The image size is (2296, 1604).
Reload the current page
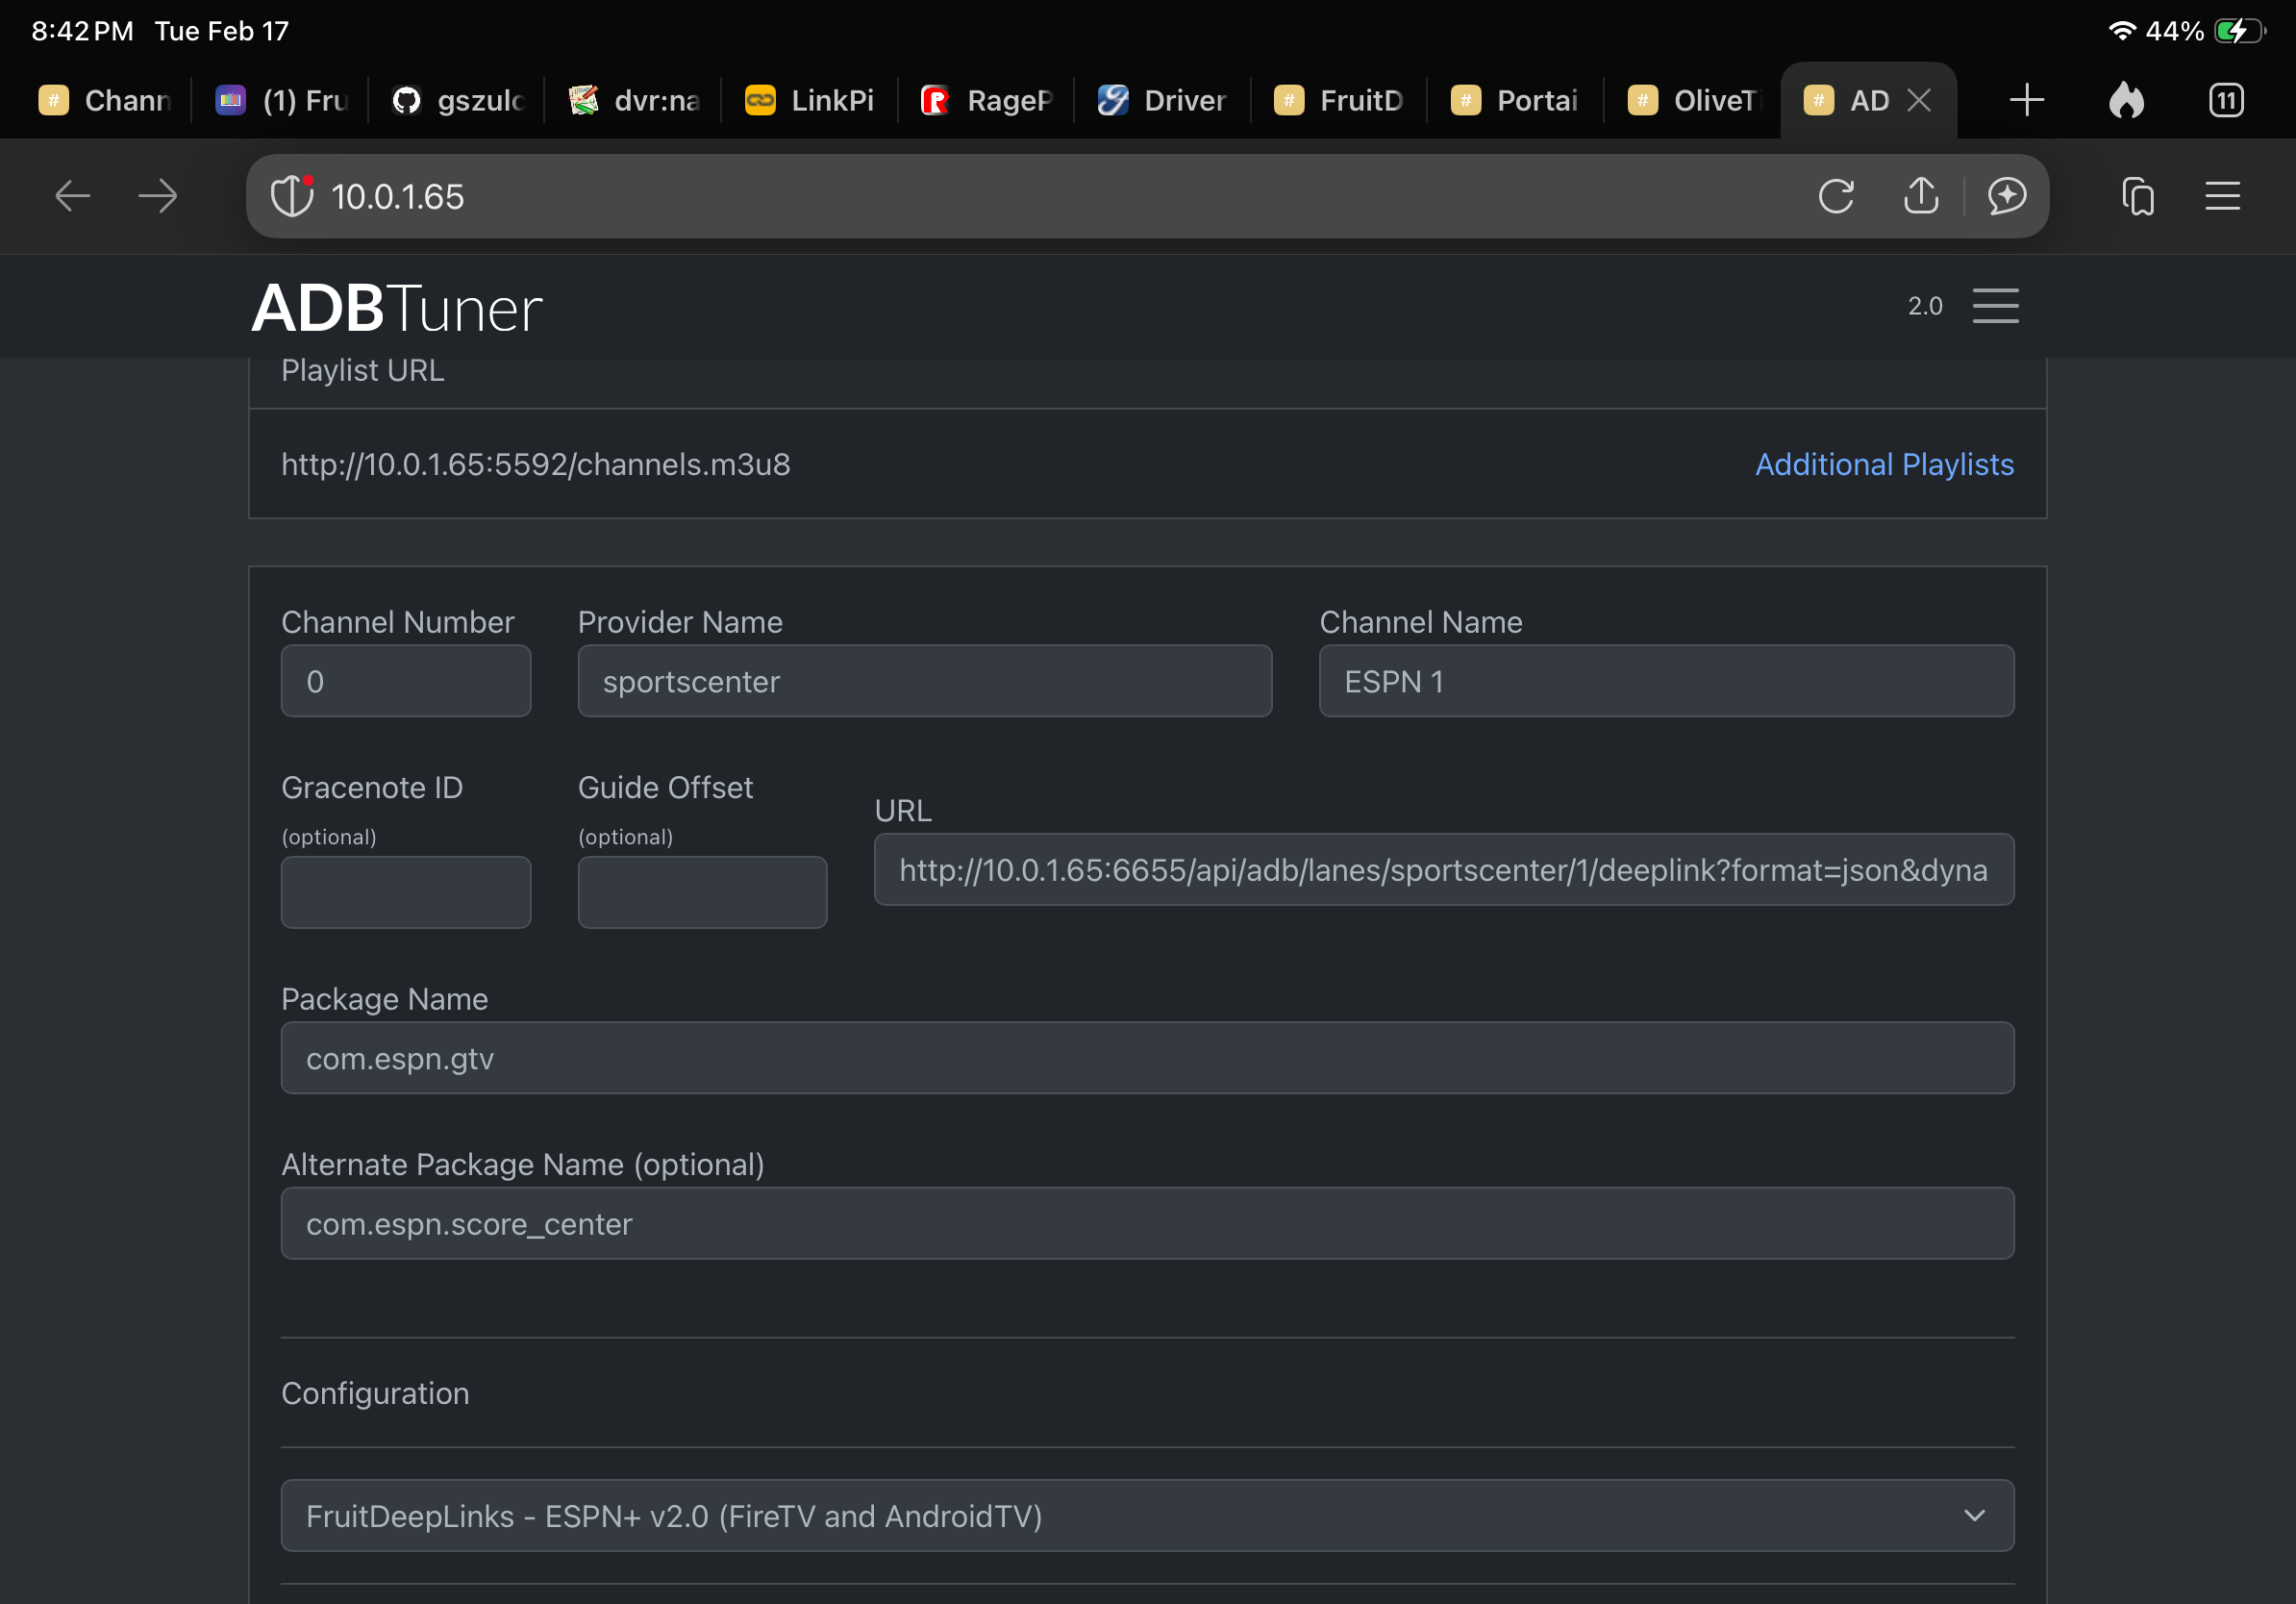tap(1836, 196)
